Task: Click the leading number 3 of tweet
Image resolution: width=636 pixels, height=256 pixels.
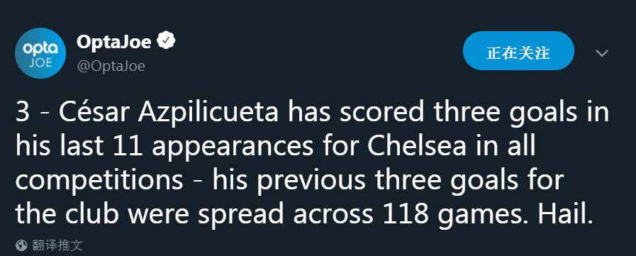Action: coord(23,113)
